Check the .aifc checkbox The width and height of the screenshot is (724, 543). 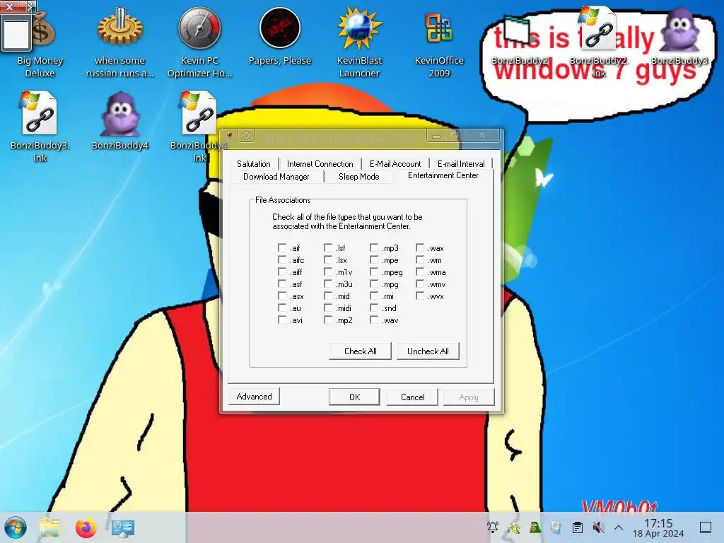tap(281, 260)
